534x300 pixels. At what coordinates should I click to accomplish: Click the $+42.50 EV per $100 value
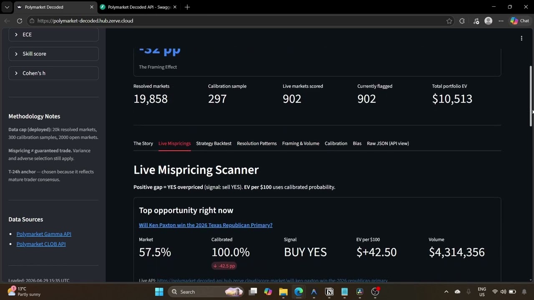(x=376, y=252)
